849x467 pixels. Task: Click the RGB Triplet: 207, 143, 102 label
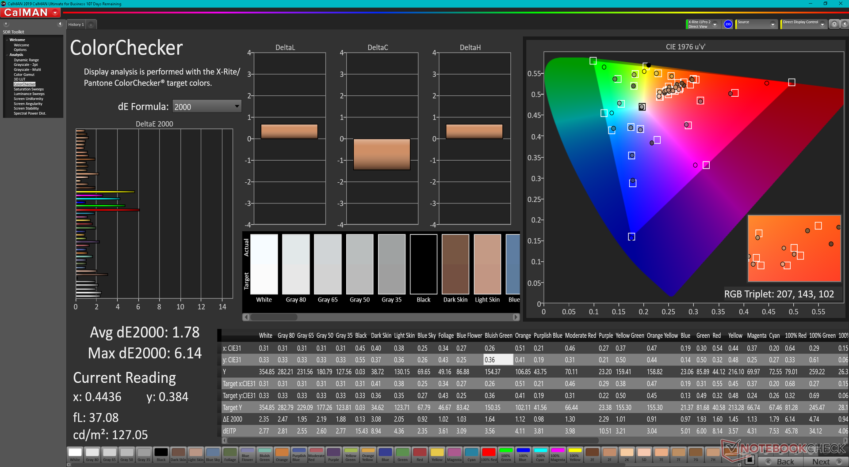pos(779,294)
